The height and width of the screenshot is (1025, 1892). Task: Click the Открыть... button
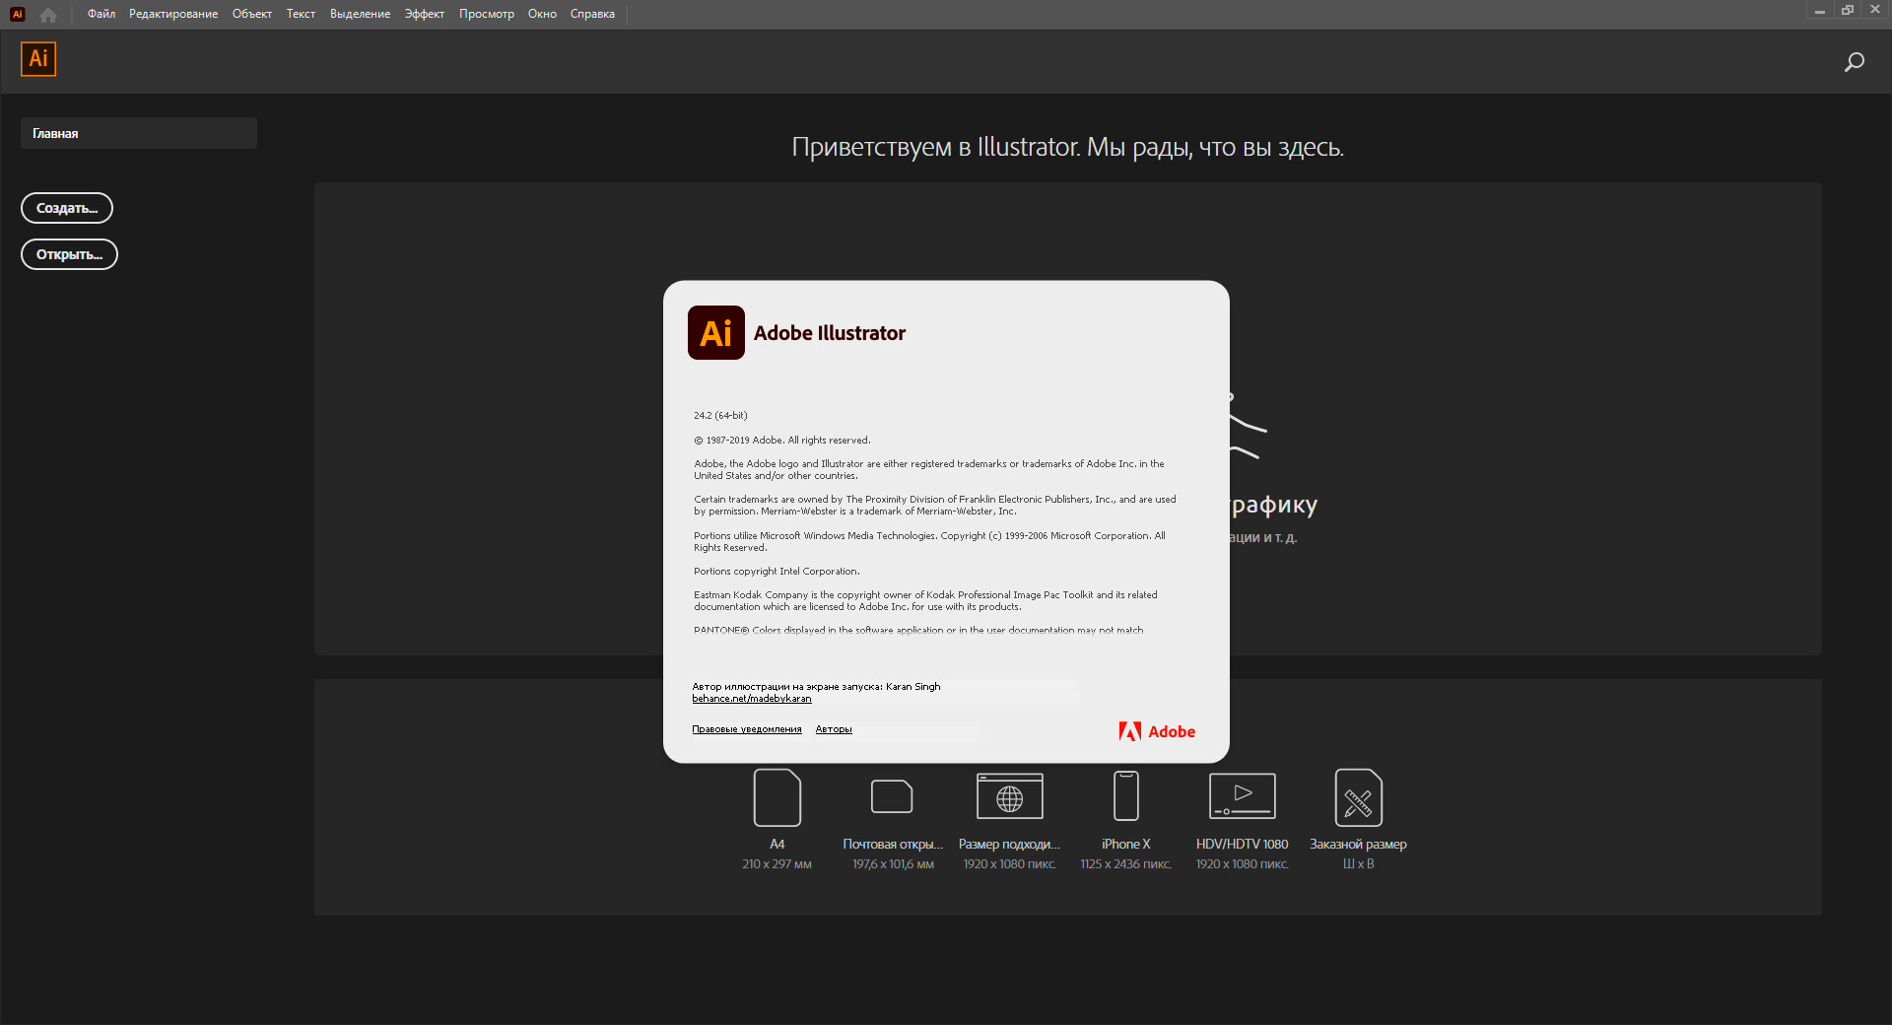pyautogui.click(x=69, y=254)
